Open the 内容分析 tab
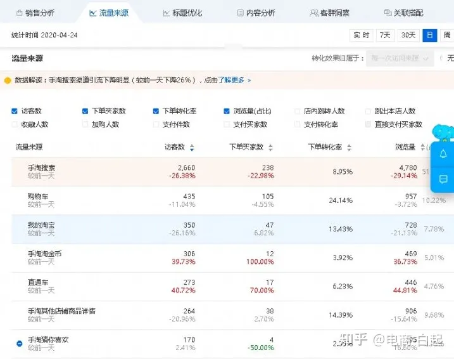Screen dimensions: 454x359 pyautogui.click(x=256, y=13)
